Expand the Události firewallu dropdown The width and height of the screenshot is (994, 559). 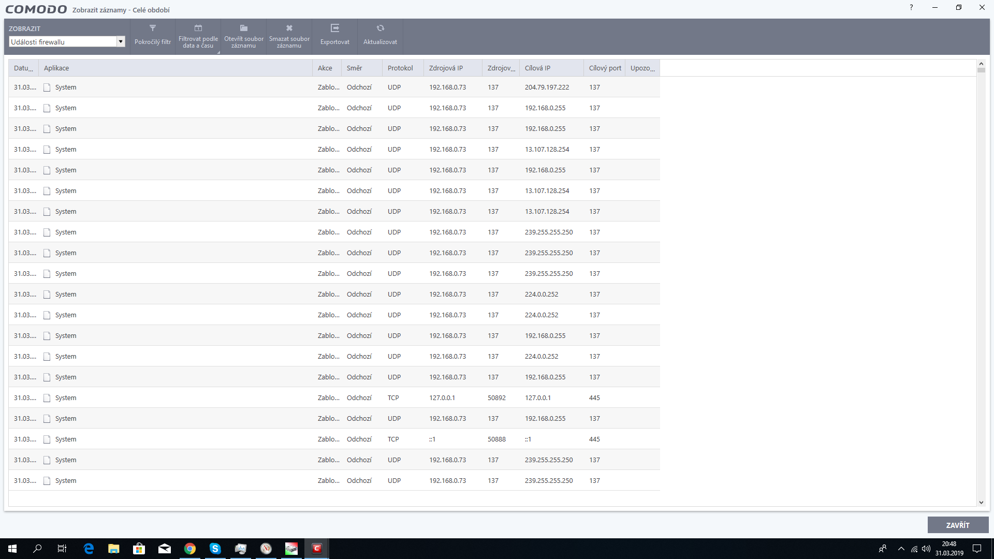click(x=121, y=42)
